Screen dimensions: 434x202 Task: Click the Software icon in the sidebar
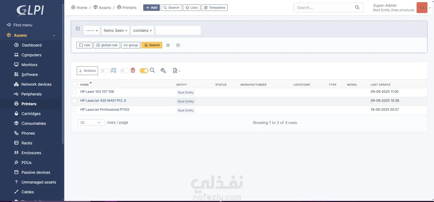point(16,74)
